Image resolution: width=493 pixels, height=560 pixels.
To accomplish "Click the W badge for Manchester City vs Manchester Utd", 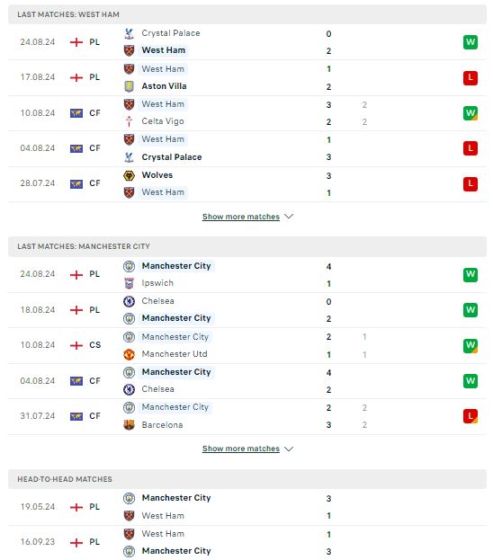I will click(471, 345).
